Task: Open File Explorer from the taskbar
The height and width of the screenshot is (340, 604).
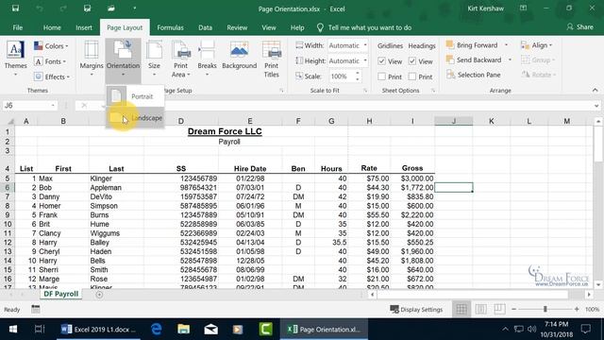Action: 183,330
